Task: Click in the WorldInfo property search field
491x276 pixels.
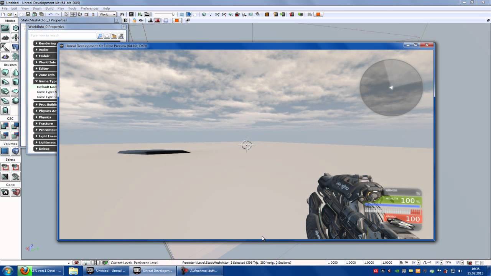Action: point(63,36)
